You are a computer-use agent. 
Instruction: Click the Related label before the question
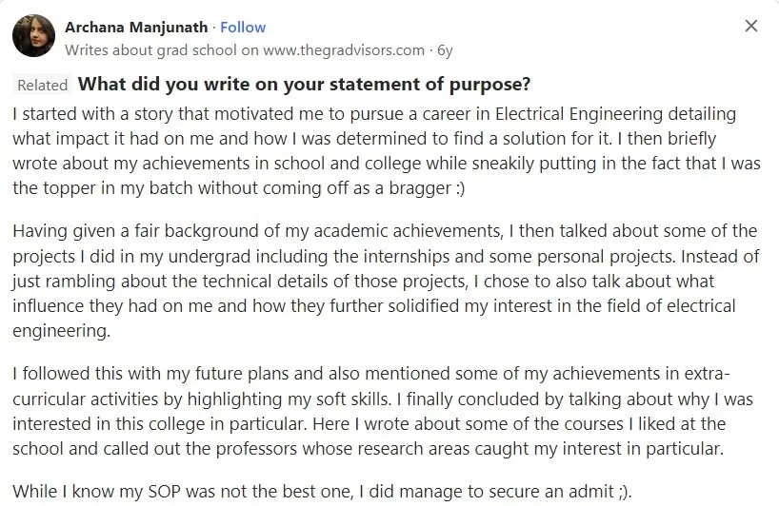[42, 85]
